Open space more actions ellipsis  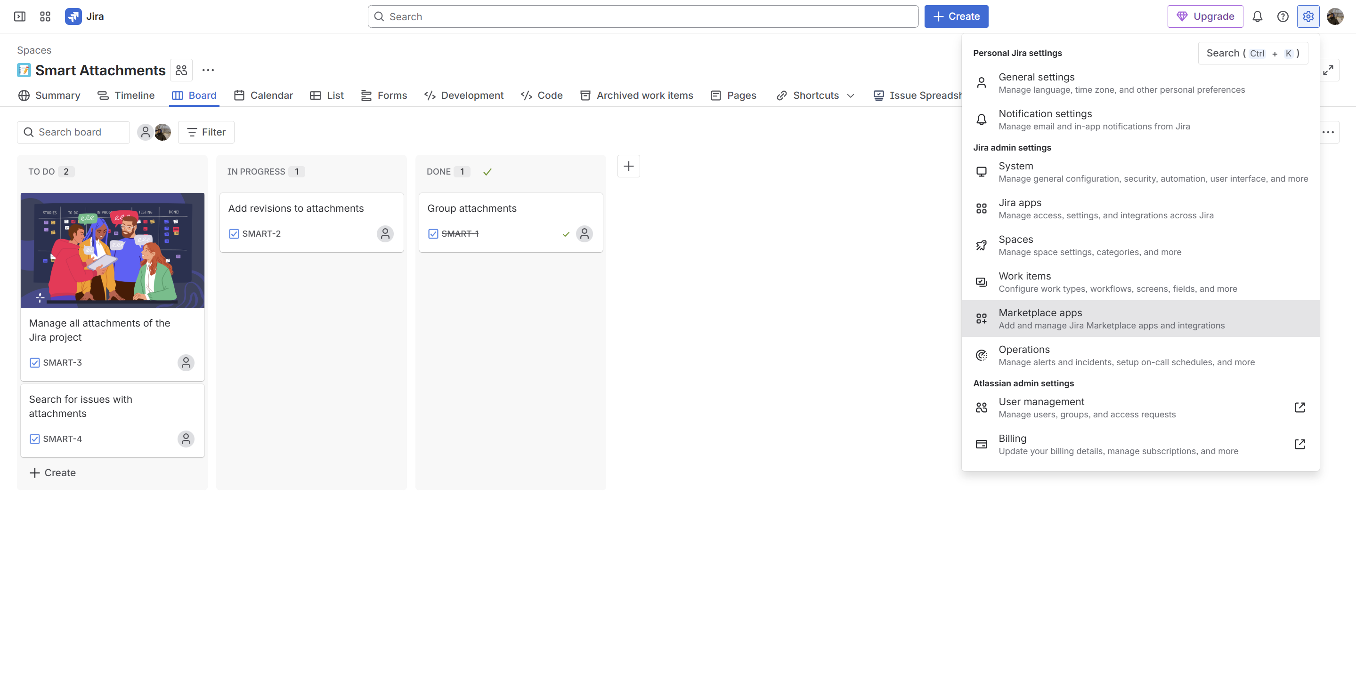coord(208,70)
